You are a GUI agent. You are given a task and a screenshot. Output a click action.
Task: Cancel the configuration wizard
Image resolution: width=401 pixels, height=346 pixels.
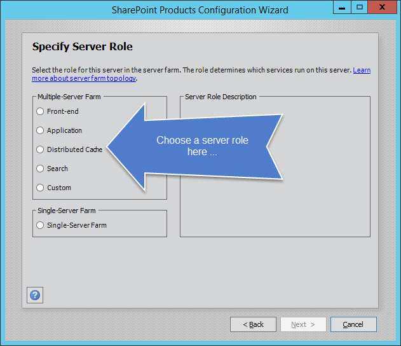pos(353,324)
